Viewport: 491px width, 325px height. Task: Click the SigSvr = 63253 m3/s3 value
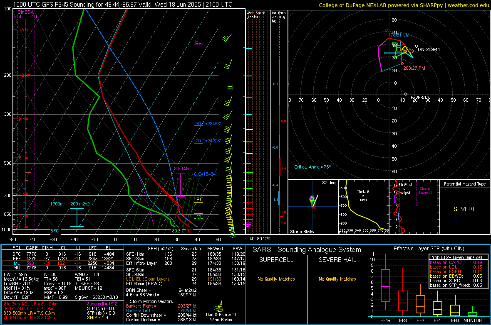coord(97,297)
